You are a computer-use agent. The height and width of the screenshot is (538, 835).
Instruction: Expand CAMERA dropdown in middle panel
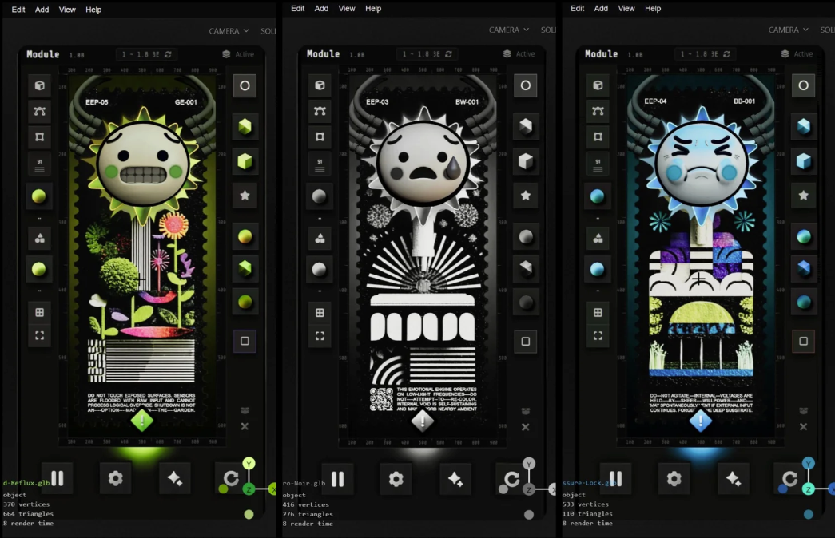pos(509,30)
